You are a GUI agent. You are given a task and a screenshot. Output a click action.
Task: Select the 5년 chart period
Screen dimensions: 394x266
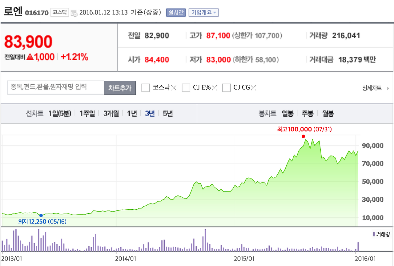(x=168, y=113)
